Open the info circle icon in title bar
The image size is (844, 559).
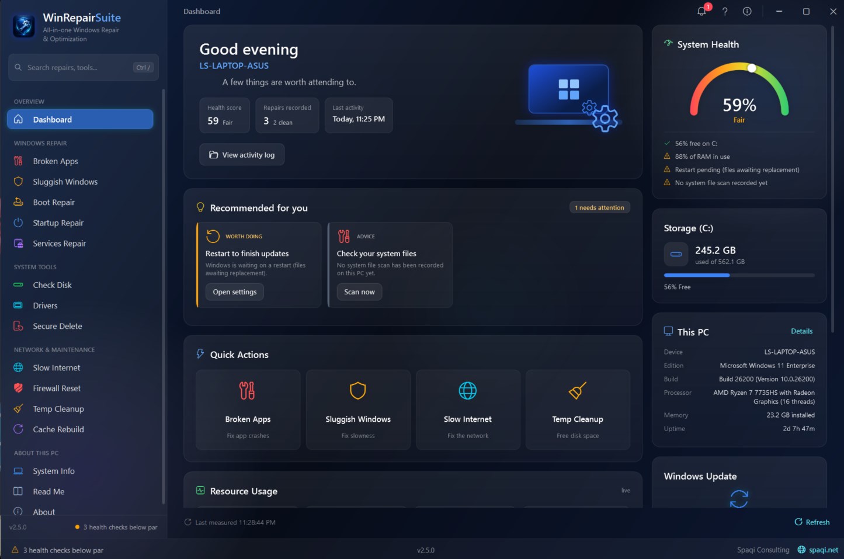click(747, 11)
